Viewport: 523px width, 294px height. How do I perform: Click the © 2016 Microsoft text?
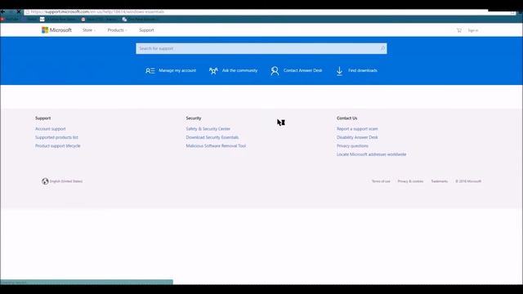click(468, 181)
